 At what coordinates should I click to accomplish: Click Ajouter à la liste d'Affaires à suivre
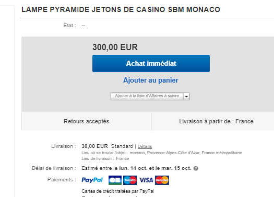147,96
